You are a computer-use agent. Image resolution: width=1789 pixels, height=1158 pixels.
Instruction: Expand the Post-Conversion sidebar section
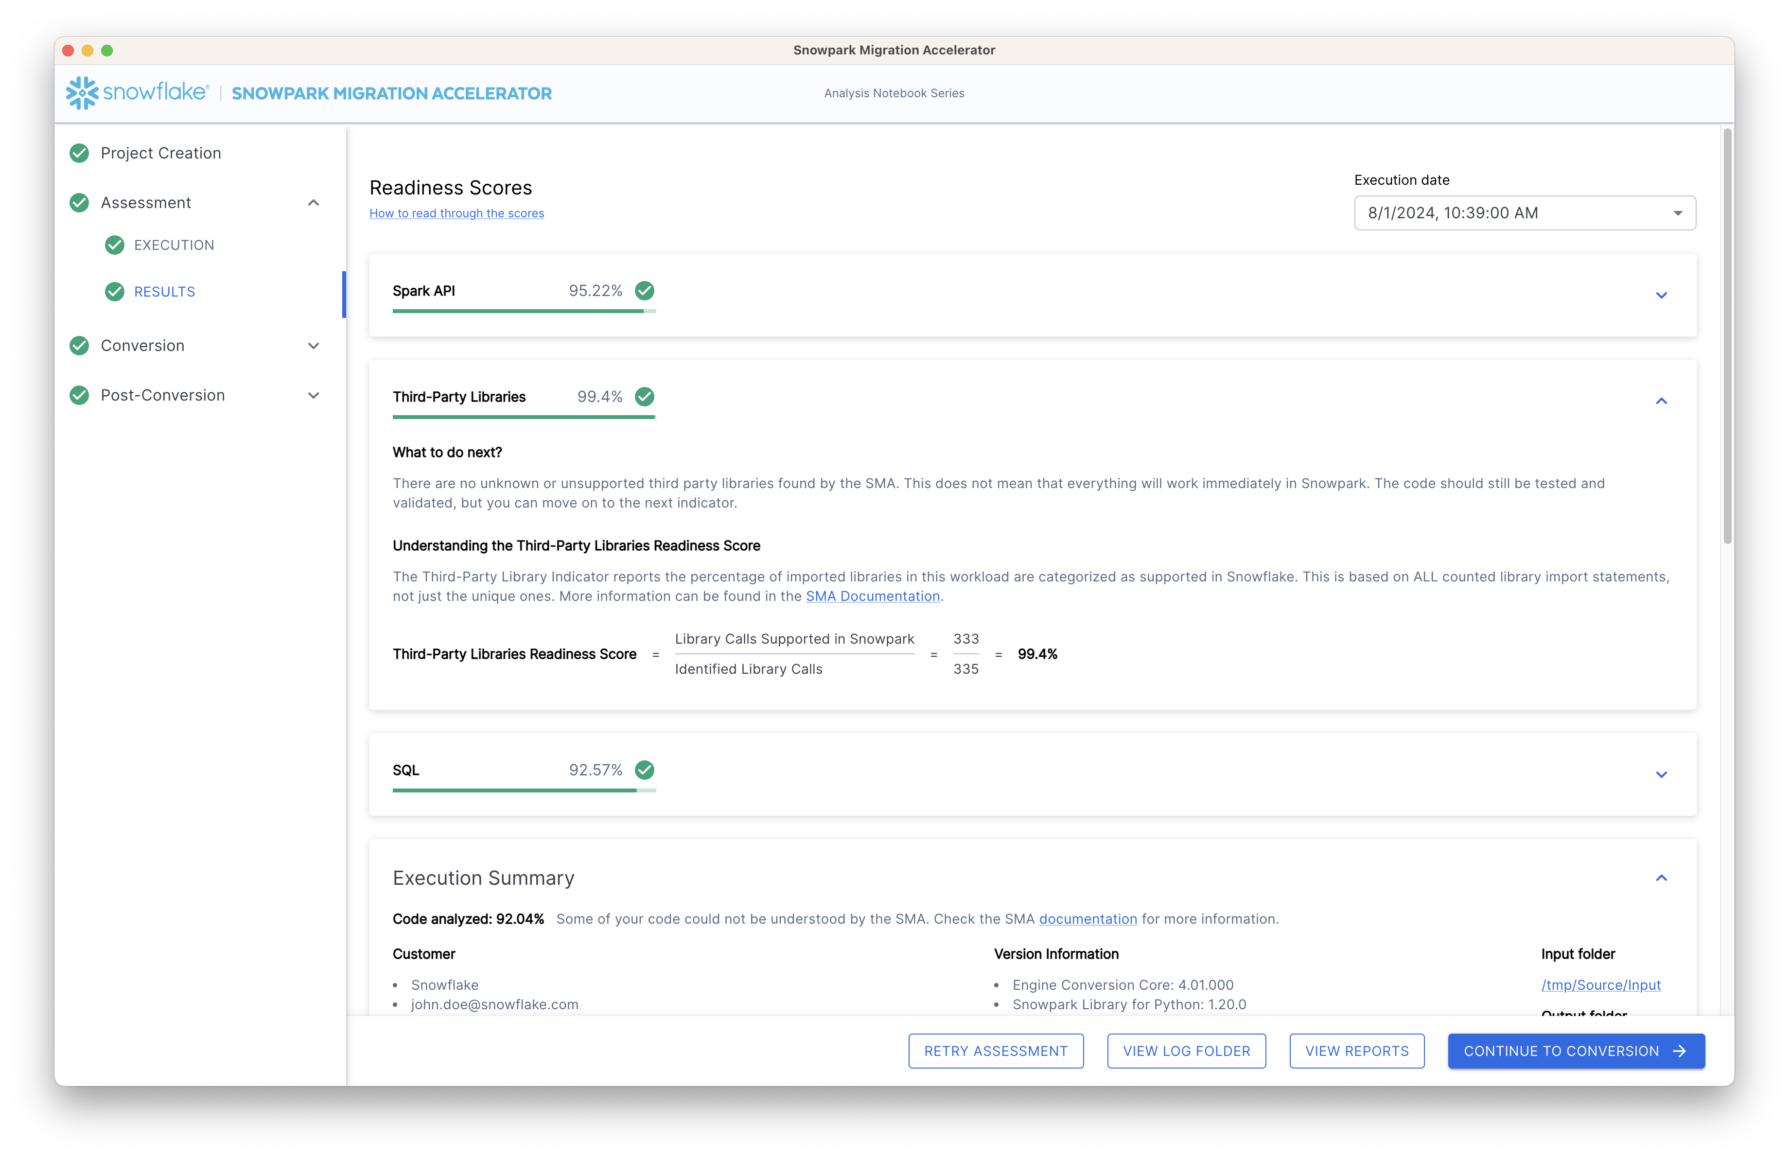tap(314, 395)
